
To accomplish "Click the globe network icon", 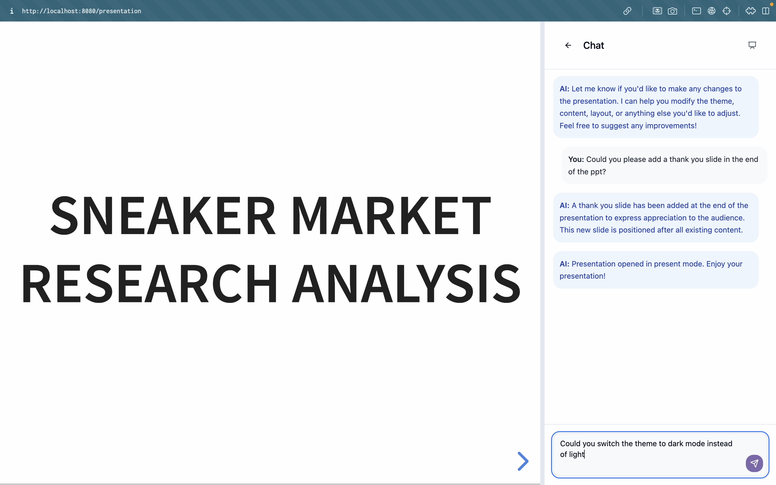I will tap(712, 11).
